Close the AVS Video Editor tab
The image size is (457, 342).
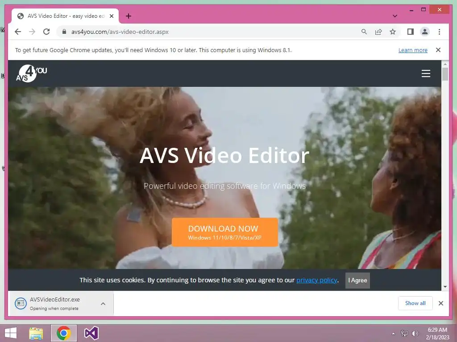111,16
